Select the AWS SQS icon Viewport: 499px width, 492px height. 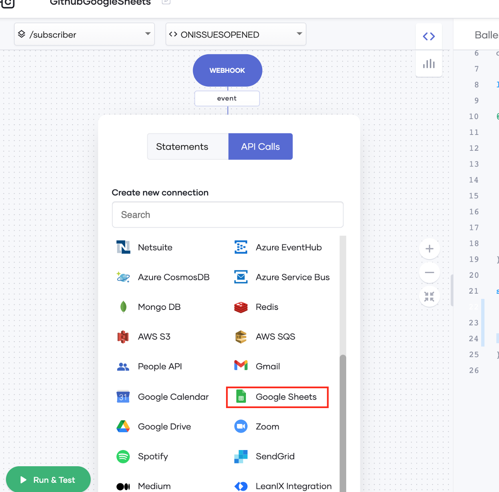[x=241, y=337]
